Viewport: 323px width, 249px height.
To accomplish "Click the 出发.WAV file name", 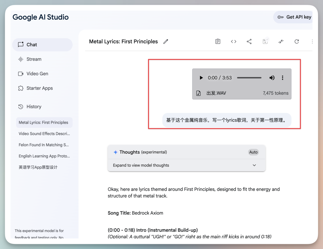I will pos(216,93).
